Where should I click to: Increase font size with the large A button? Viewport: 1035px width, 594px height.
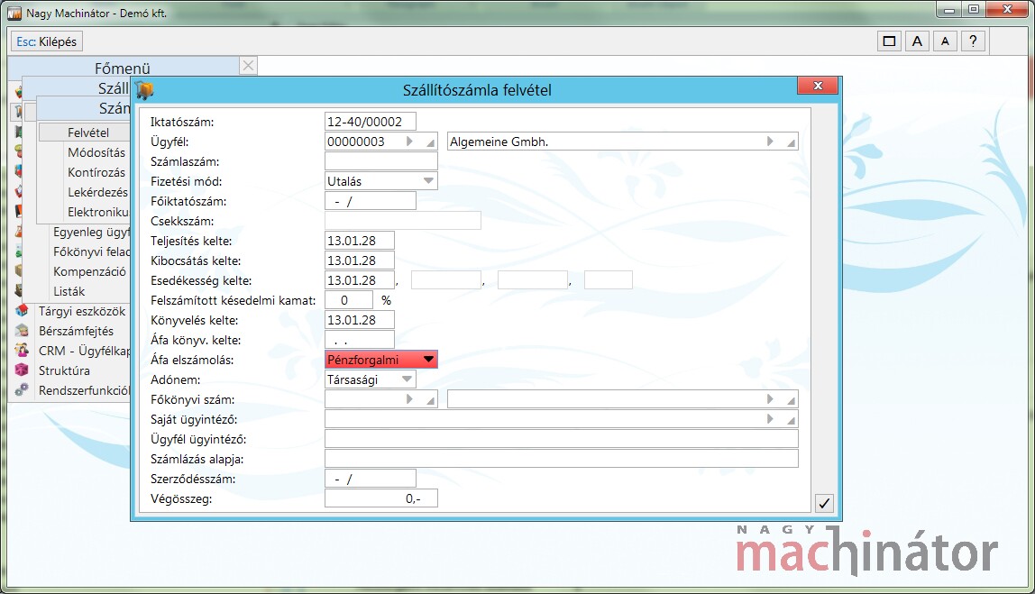(917, 41)
